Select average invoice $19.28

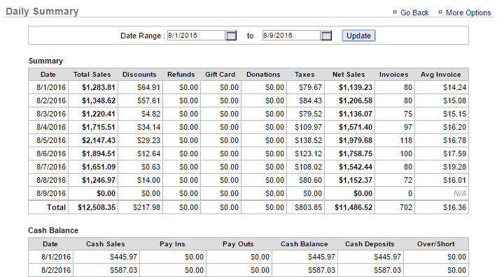pos(454,167)
